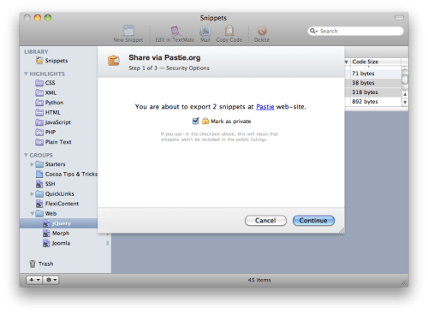Viewport: 428px width, 314px height.
Task: Expand the Starters group disclosure triangle
Action: pyautogui.click(x=32, y=164)
